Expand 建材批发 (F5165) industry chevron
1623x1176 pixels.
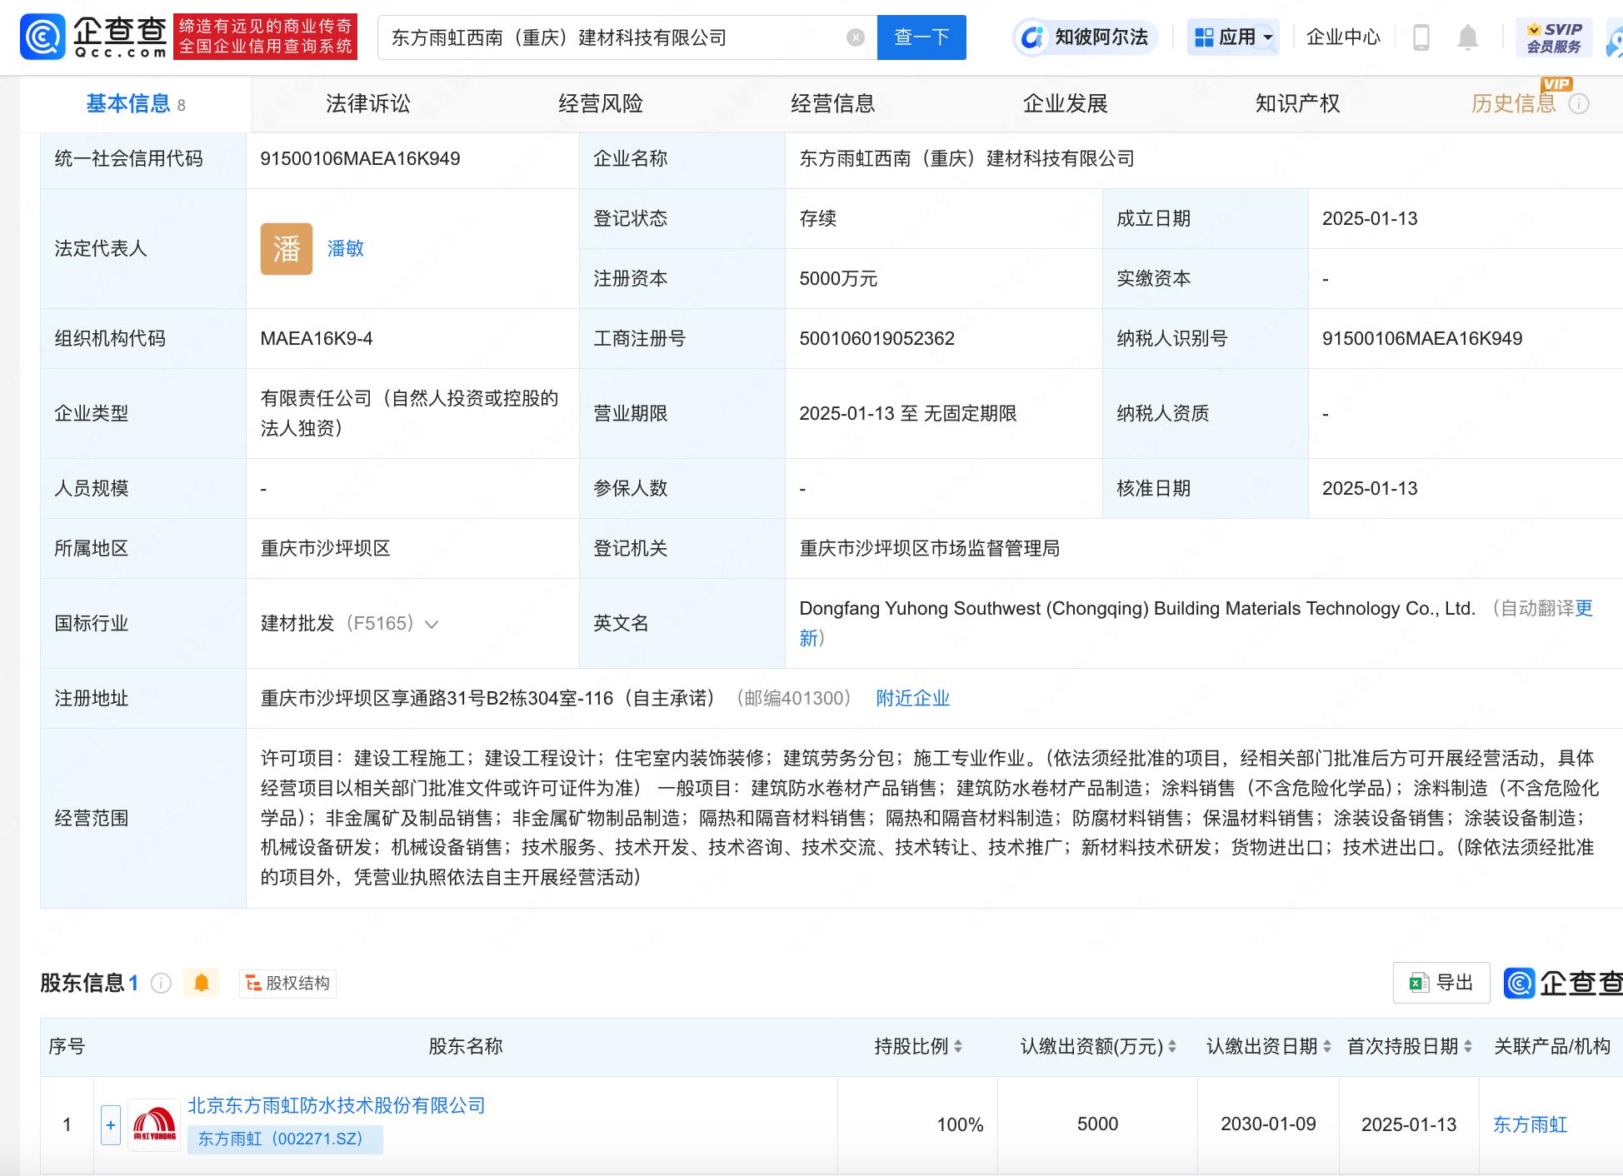432,624
